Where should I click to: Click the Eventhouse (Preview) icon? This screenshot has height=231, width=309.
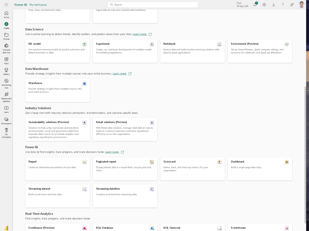tap(84, 228)
